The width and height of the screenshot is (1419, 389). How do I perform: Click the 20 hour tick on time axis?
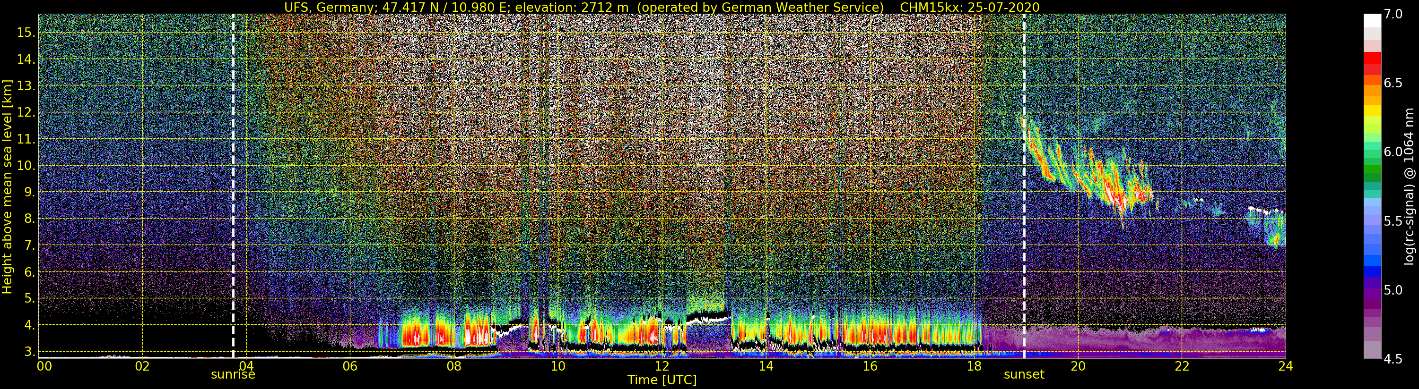pyautogui.click(x=1078, y=366)
